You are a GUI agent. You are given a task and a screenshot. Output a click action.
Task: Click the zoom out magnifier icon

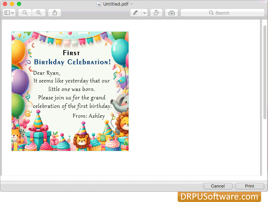tap(25, 13)
